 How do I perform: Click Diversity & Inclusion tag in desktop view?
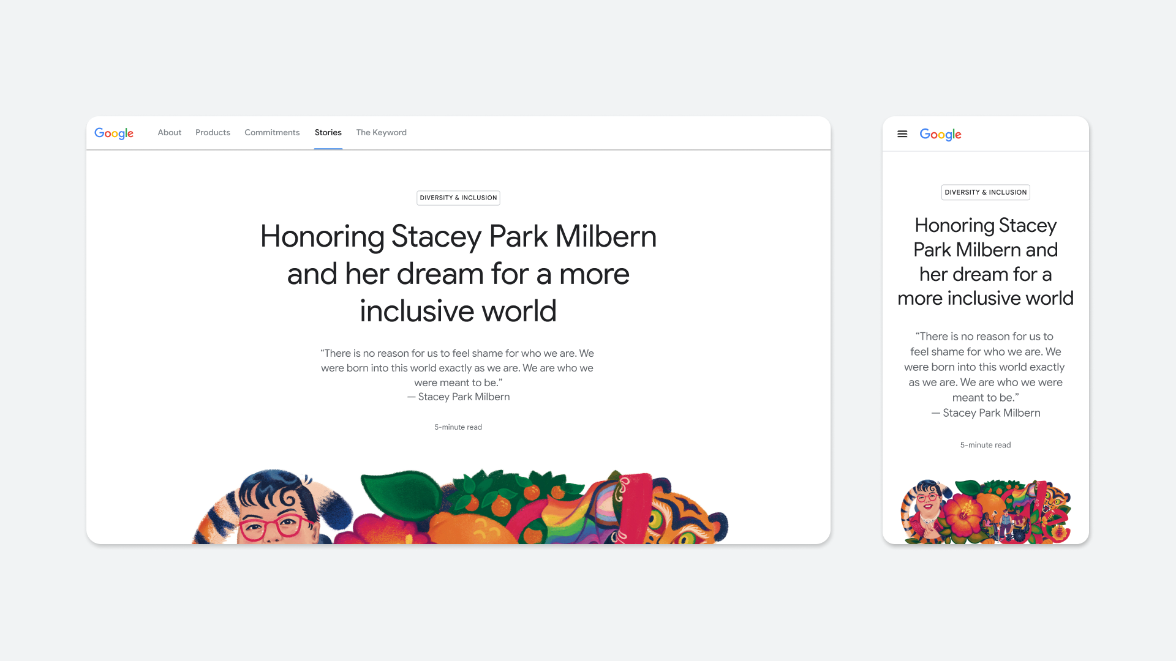point(458,198)
